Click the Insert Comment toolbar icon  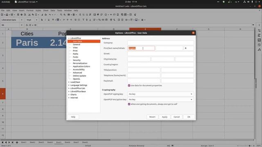(114, 15)
